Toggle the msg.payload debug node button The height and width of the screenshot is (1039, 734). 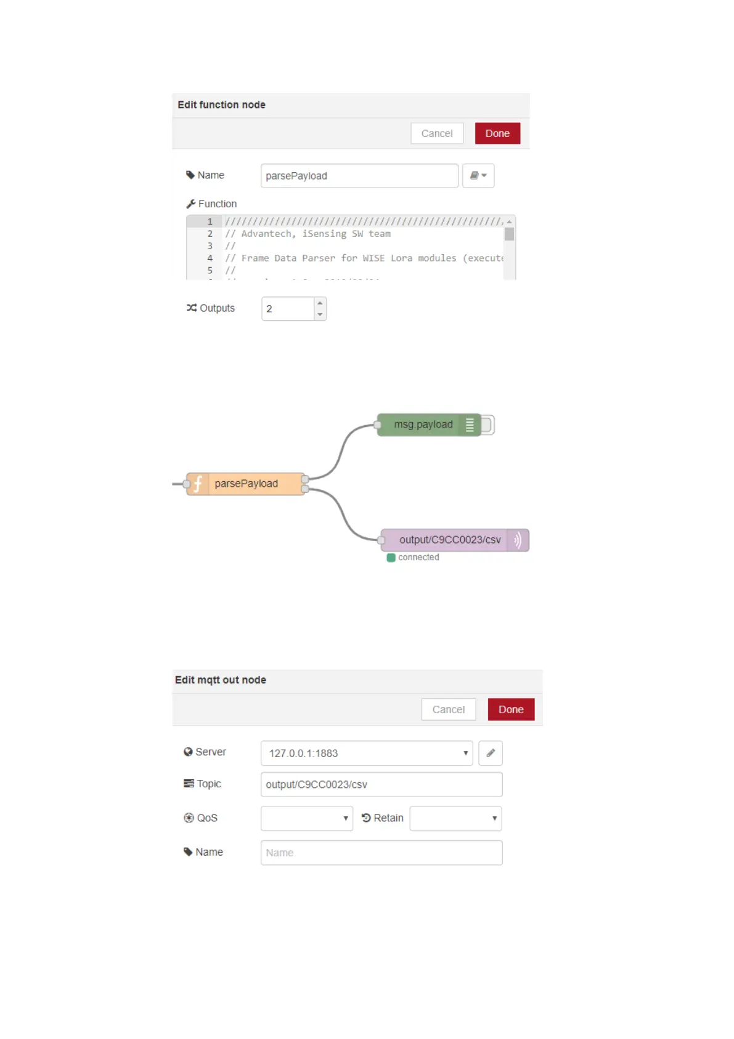[487, 424]
